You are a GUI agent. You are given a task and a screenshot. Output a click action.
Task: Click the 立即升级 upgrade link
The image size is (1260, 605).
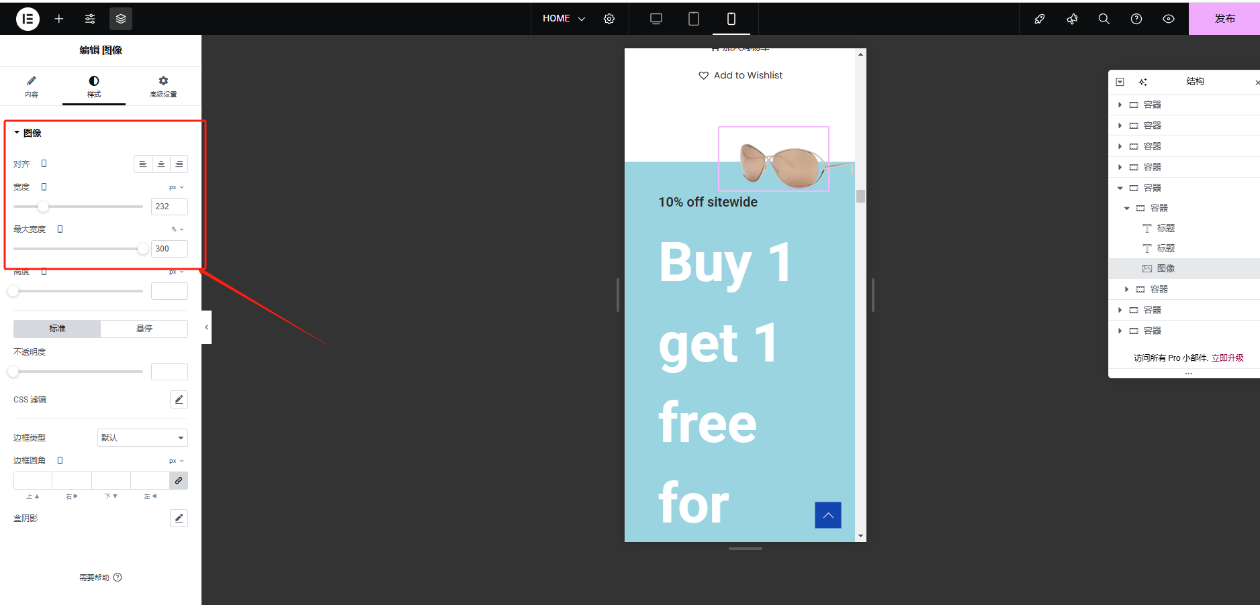pyautogui.click(x=1227, y=358)
